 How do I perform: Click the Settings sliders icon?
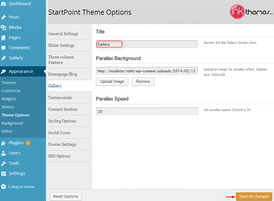tap(3, 173)
